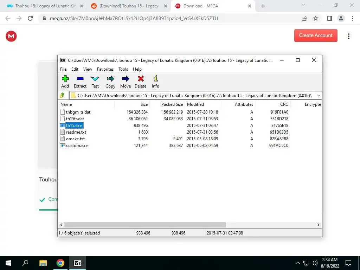
Task: Select the custom.exe file
Action: point(77,145)
